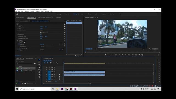Open timeline display settings wrench
This screenshot has height=99, width=176.
tap(57, 63)
